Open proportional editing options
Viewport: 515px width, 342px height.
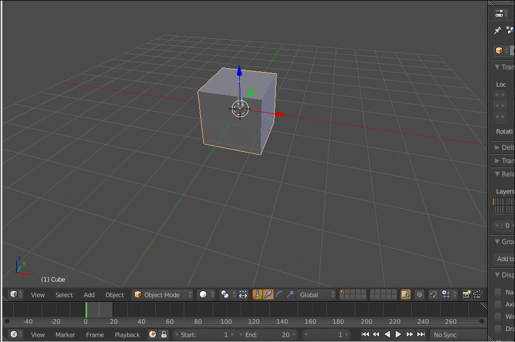pos(420,294)
